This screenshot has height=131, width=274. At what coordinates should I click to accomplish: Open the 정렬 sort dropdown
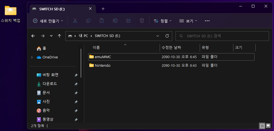coord(163,21)
